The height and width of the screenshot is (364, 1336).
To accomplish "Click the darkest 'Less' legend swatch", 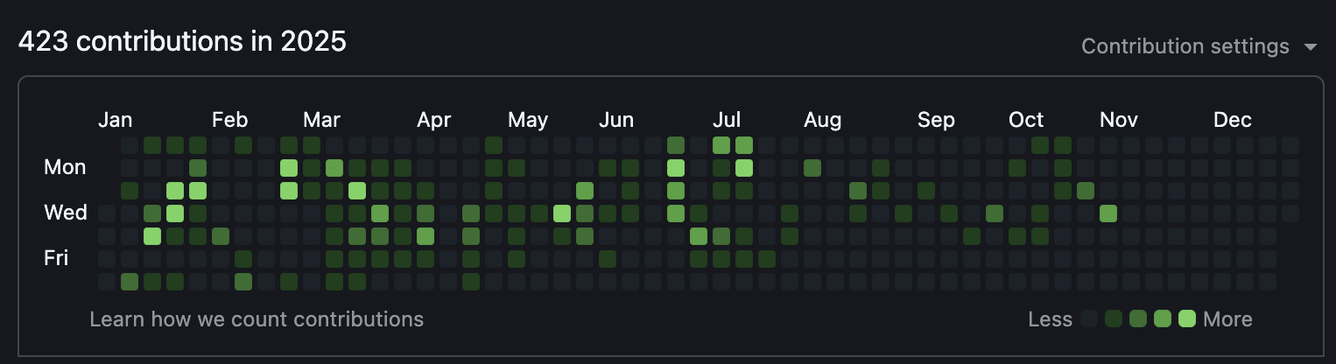I will [x=1089, y=319].
